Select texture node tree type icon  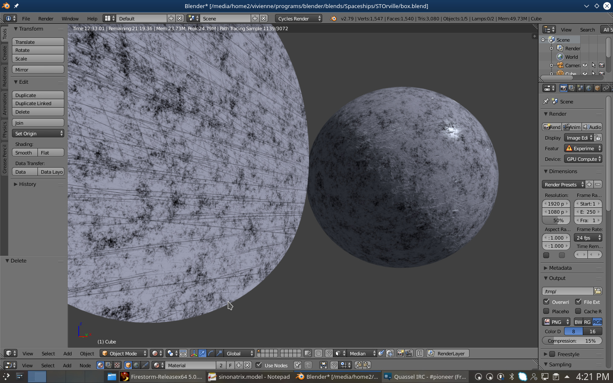117,365
